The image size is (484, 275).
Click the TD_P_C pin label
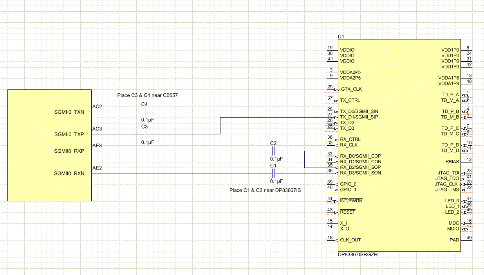tap(450, 128)
